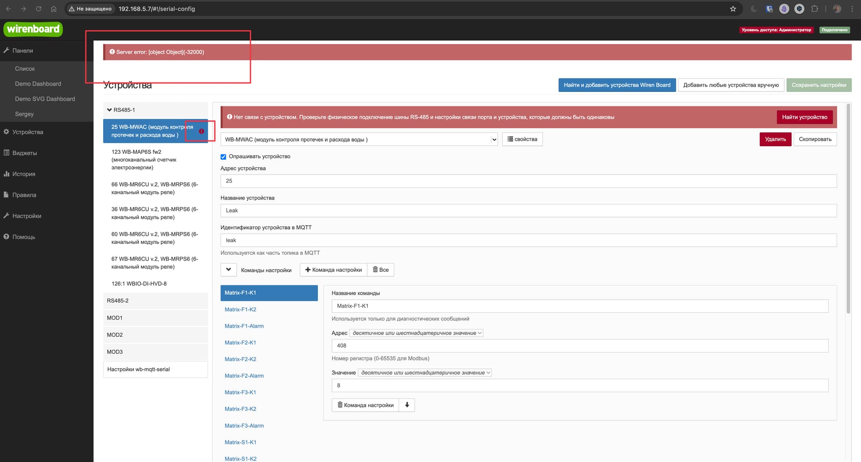Select device 25 WB-MWAC in list
This screenshot has width=861, height=462.
pyautogui.click(x=155, y=131)
